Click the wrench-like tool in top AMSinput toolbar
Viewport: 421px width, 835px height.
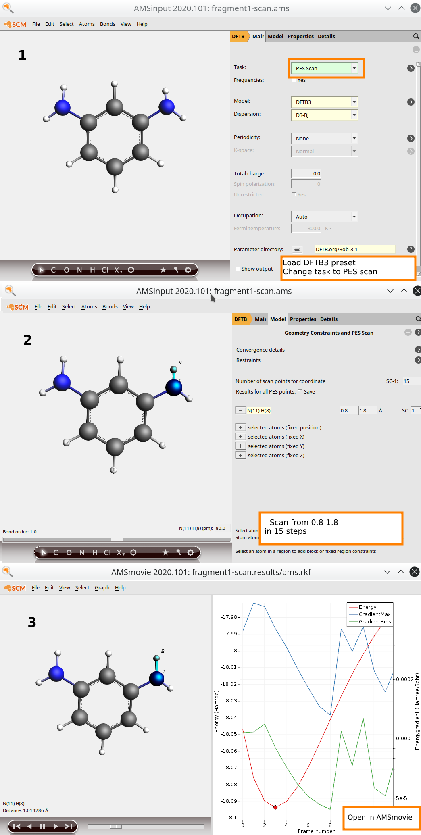click(176, 270)
